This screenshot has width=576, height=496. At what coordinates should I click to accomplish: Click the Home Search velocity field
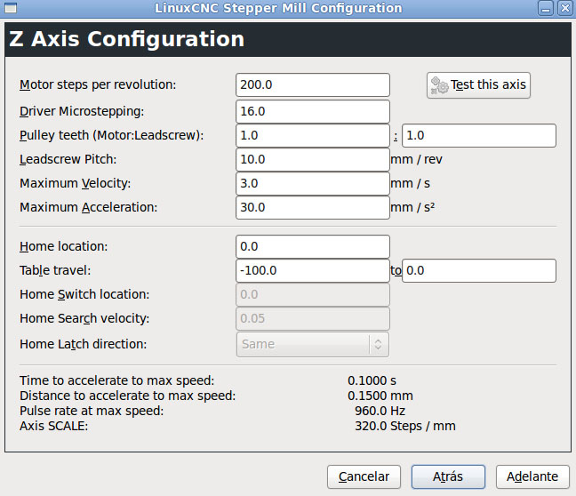[x=313, y=318]
